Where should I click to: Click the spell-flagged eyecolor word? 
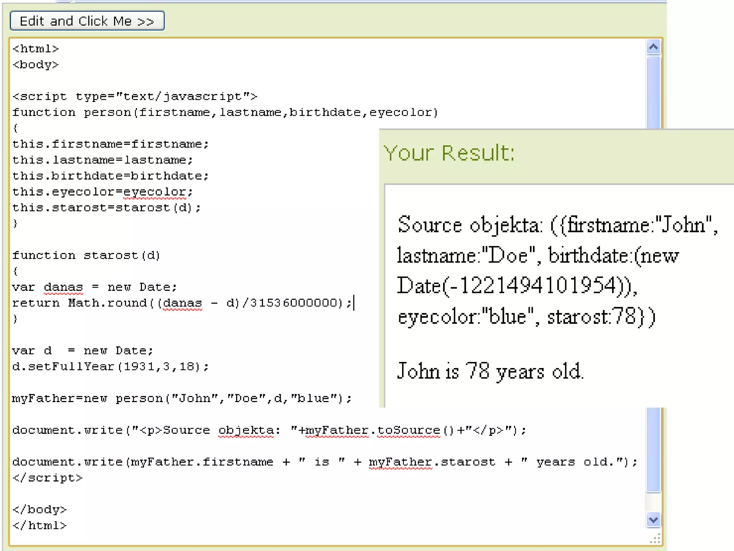click(154, 192)
